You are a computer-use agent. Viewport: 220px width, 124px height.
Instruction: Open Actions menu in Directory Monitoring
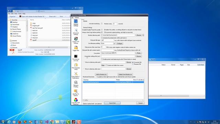(77, 18)
